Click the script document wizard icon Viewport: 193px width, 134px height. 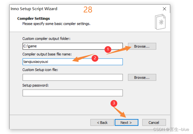(x=160, y=22)
